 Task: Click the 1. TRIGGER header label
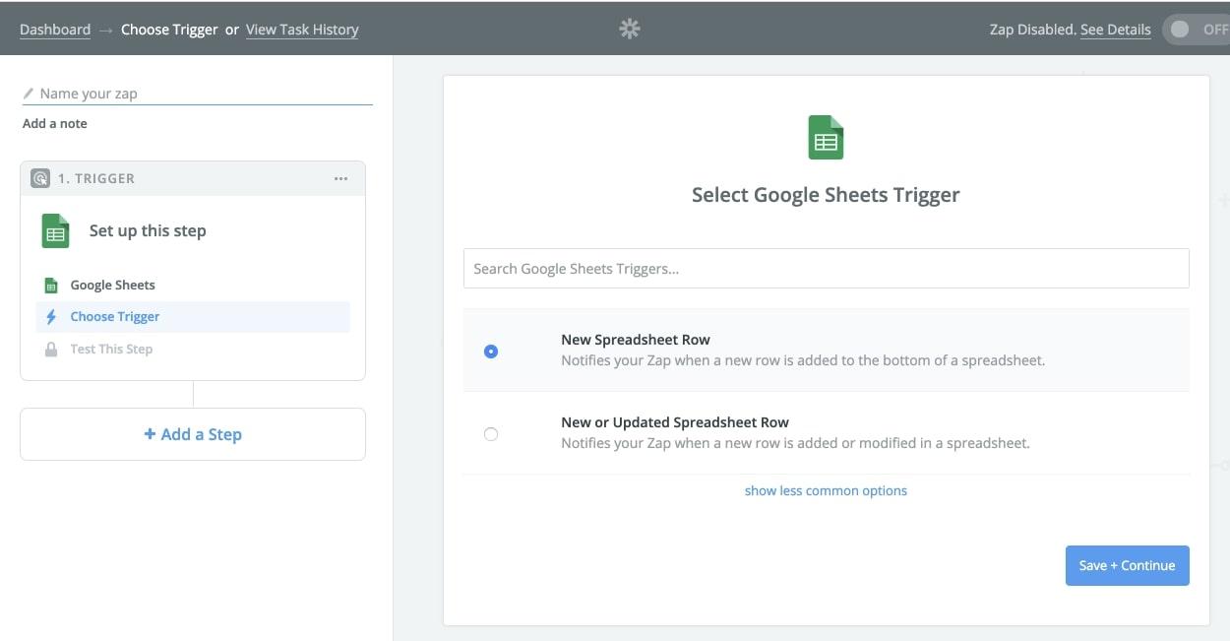[x=96, y=178]
